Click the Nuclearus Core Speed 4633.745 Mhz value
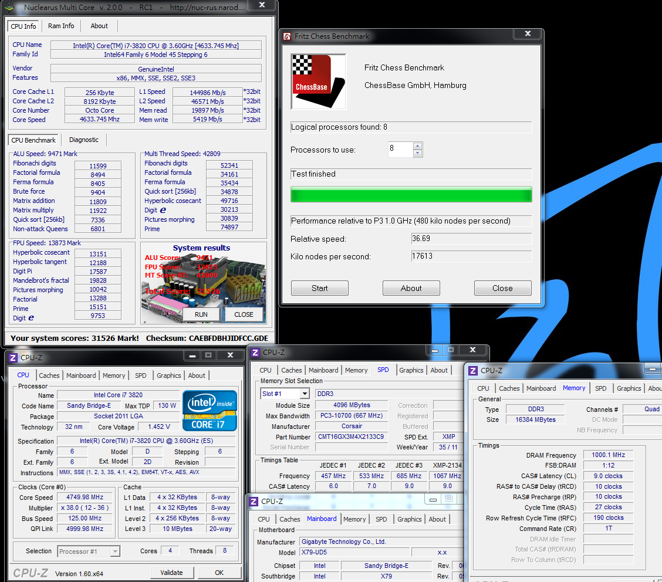The width and height of the screenshot is (662, 582). [x=100, y=120]
